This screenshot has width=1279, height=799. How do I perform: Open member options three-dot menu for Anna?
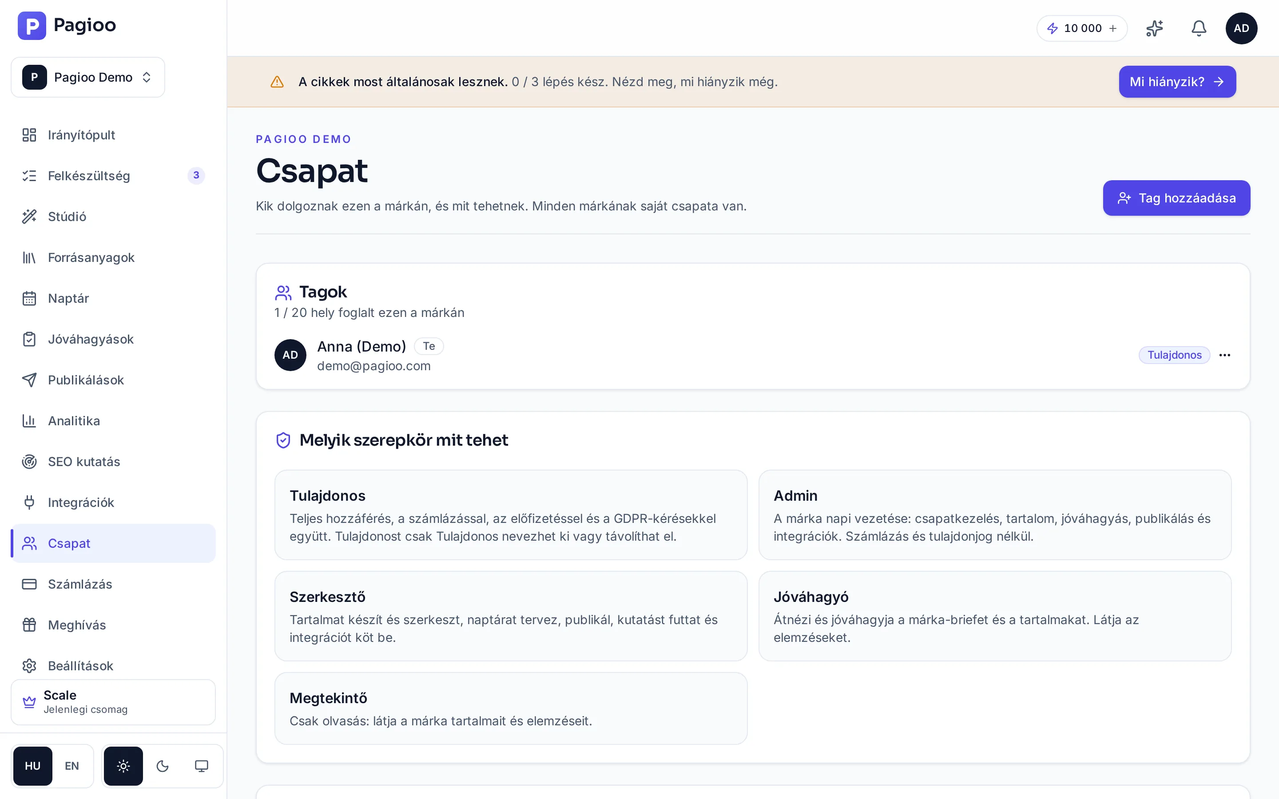pyautogui.click(x=1224, y=355)
